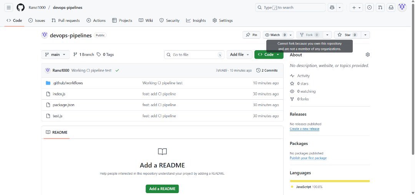Focus the Type to search field

(x=290, y=8)
